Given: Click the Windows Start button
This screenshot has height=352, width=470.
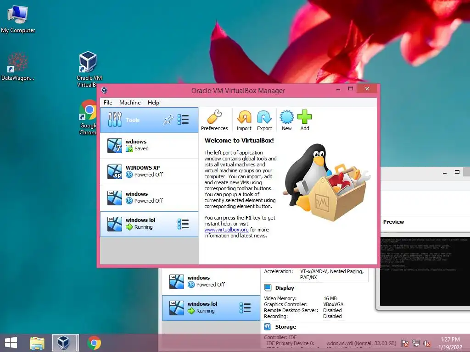Looking at the screenshot, I should coord(11,343).
